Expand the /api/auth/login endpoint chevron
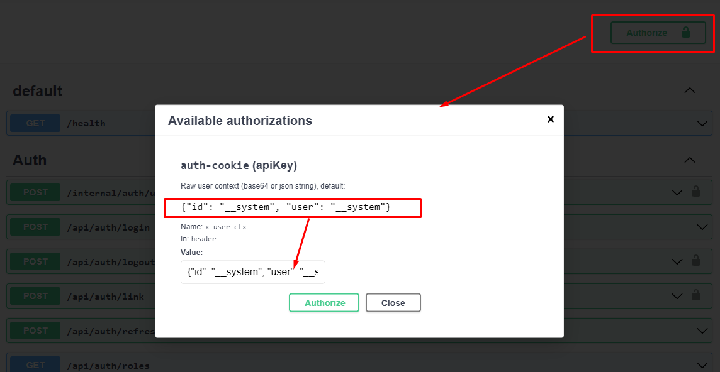This screenshot has height=372, width=720. pyautogui.click(x=702, y=227)
